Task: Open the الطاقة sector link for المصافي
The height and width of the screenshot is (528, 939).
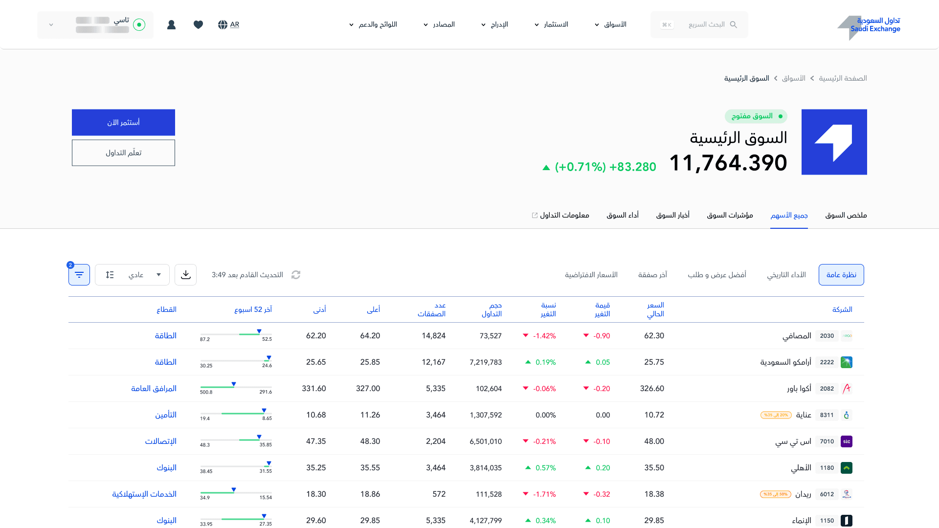Action: click(x=166, y=336)
